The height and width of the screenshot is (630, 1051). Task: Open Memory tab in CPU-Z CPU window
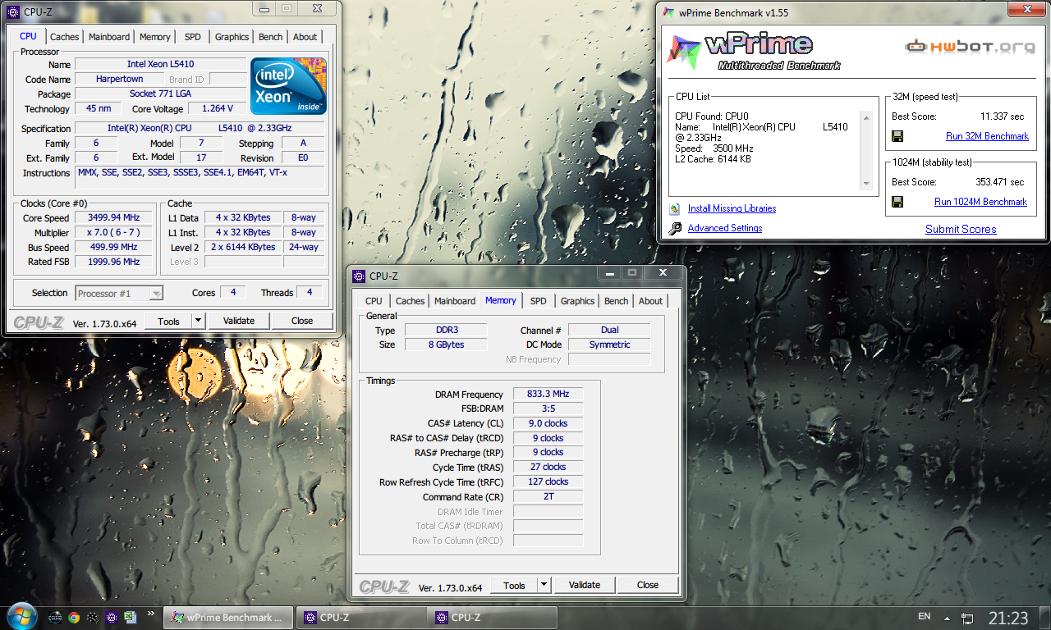[x=155, y=37]
